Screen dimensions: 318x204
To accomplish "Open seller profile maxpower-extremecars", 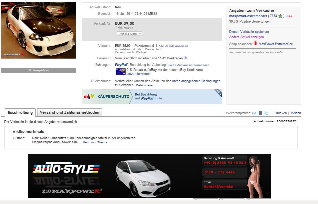I will point(248,16).
